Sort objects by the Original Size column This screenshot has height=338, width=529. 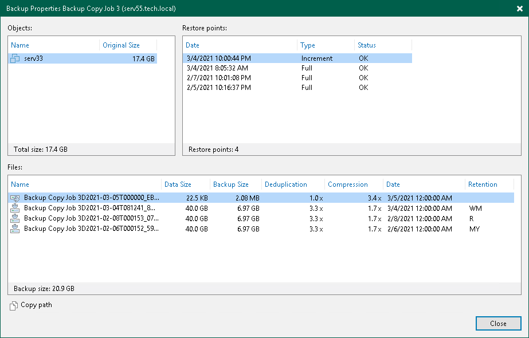pos(122,45)
